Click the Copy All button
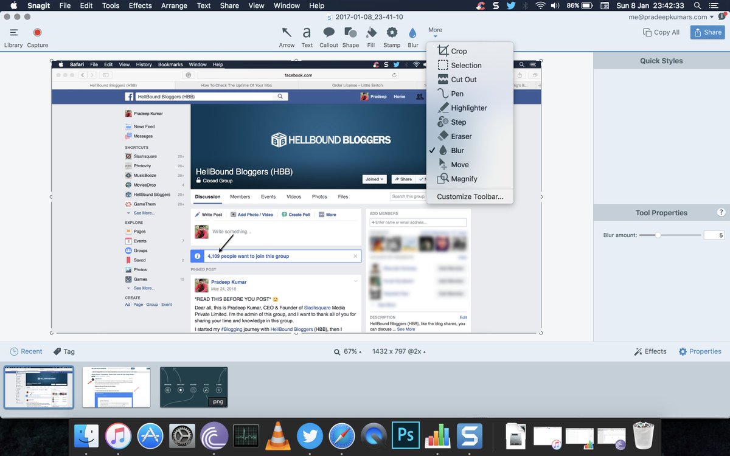The image size is (730, 456). [661, 32]
